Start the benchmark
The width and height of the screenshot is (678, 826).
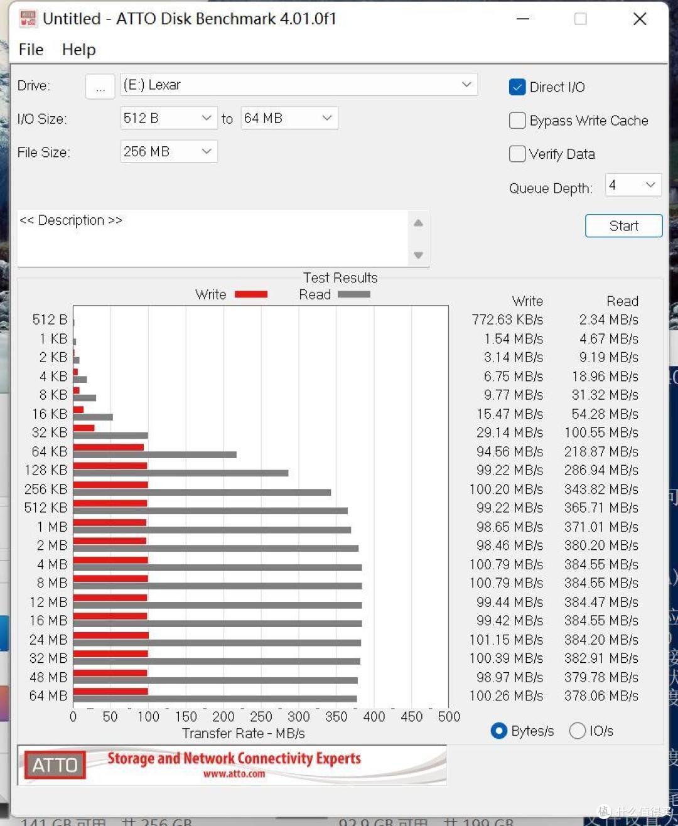[x=623, y=226]
